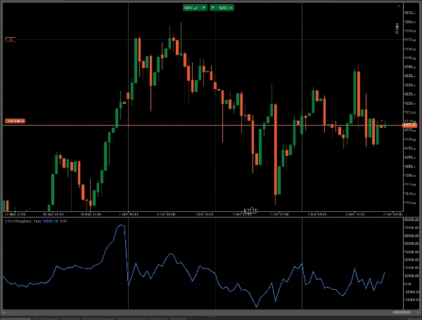Viewport: 422px width, 320px height.
Task: Click the blue CVD value readout
Action: tap(50, 221)
